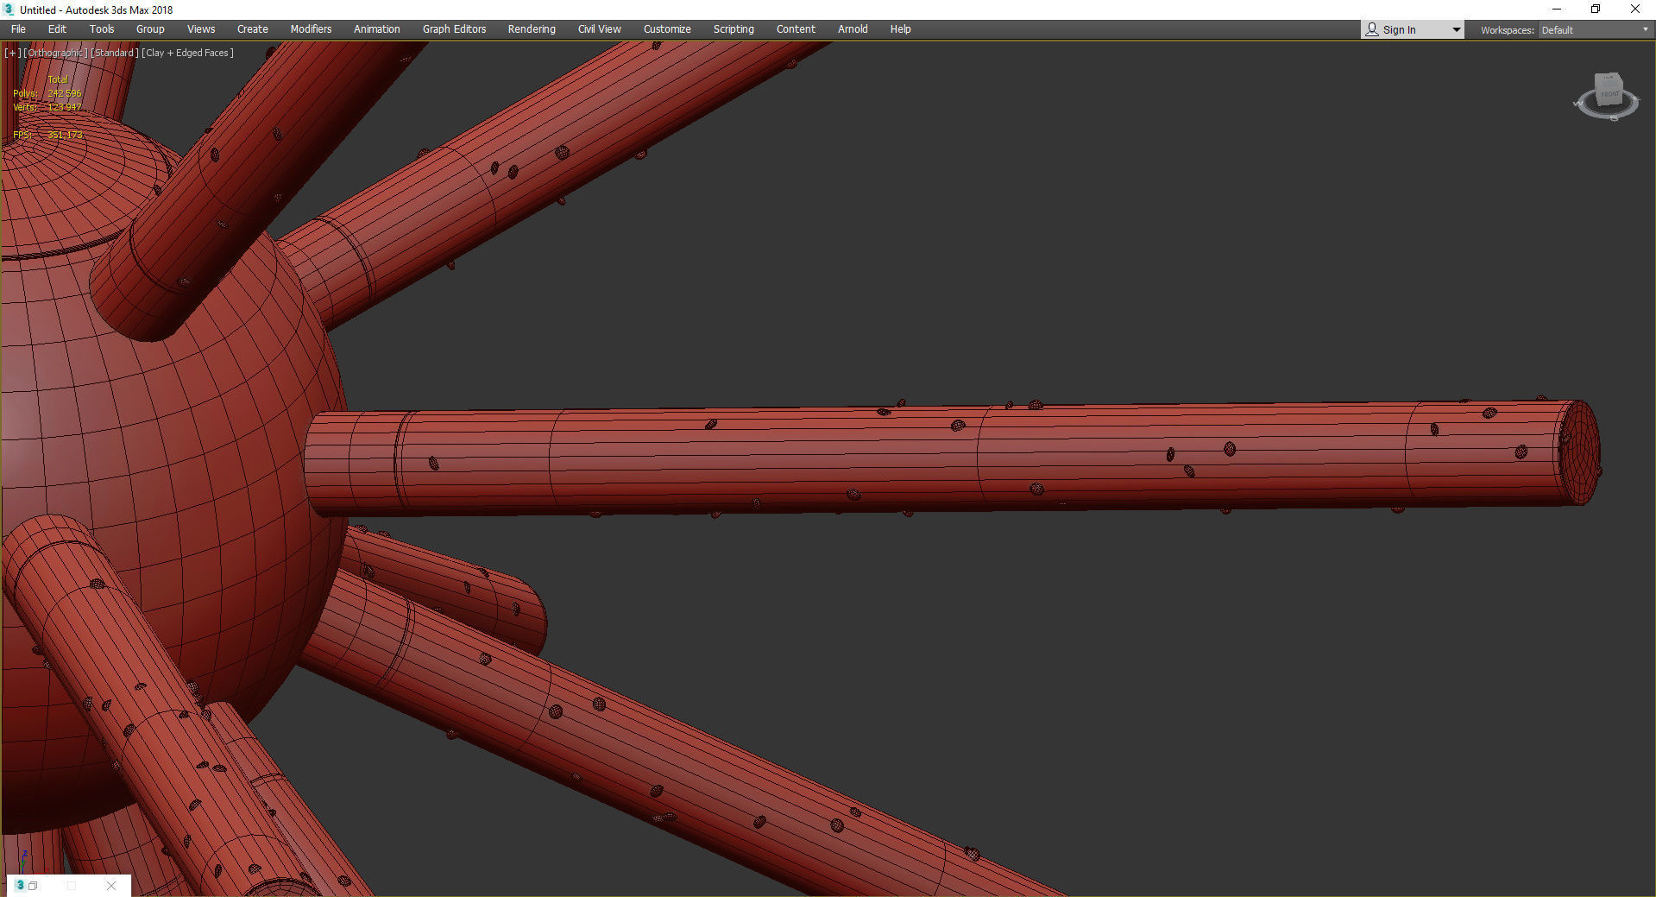Screen dimensions: 1656x897
Task: Click the 3ds Max application icon in title bar
Action: [9, 9]
